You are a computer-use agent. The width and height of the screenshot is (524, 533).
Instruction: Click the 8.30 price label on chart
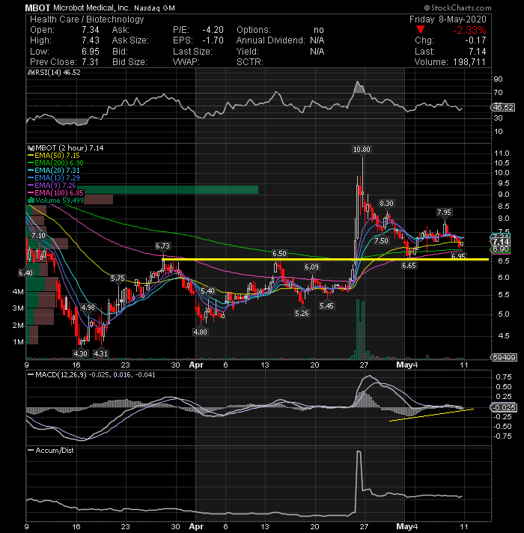(x=386, y=204)
